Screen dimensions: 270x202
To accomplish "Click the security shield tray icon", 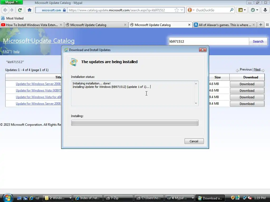I will coord(233,198).
